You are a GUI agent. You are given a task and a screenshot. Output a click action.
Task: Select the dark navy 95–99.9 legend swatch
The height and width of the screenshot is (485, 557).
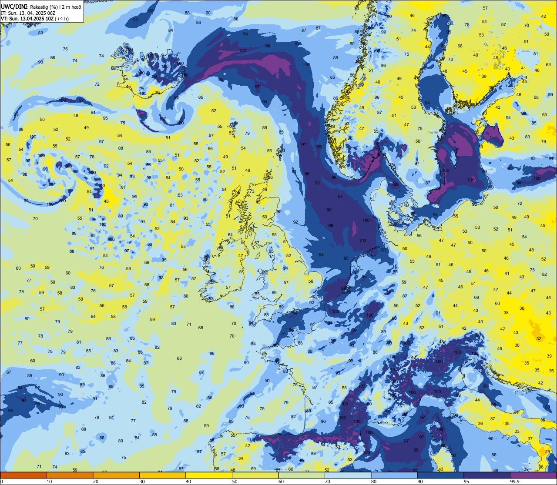click(x=487, y=475)
